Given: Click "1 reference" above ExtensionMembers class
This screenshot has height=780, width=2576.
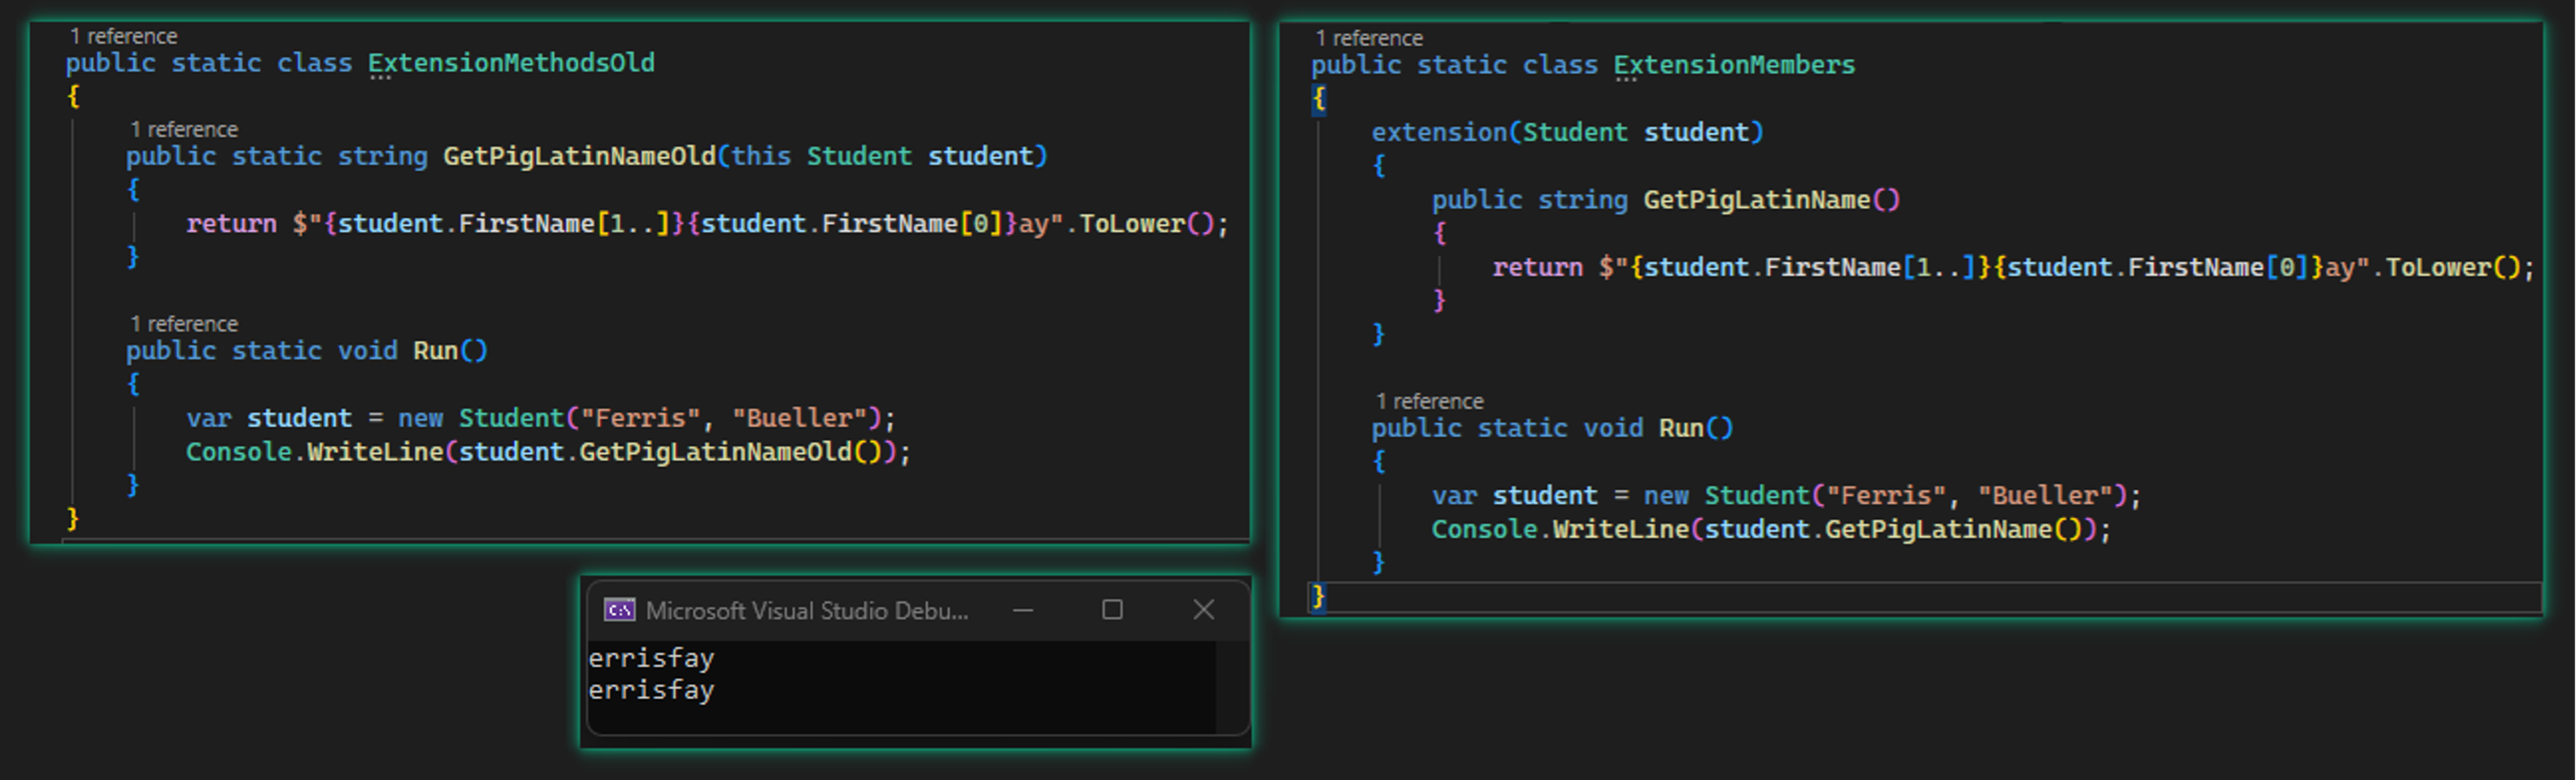Looking at the screenshot, I should [1369, 38].
